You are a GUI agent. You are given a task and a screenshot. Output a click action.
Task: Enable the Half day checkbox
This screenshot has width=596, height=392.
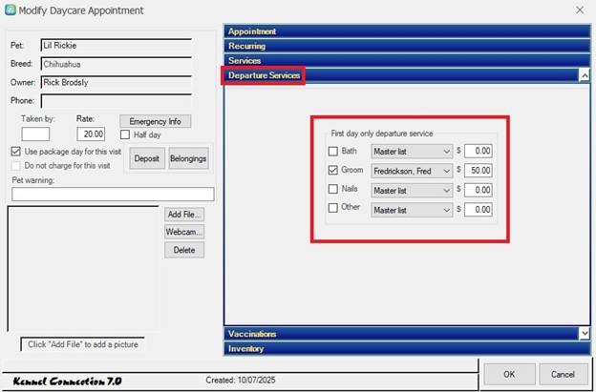125,134
